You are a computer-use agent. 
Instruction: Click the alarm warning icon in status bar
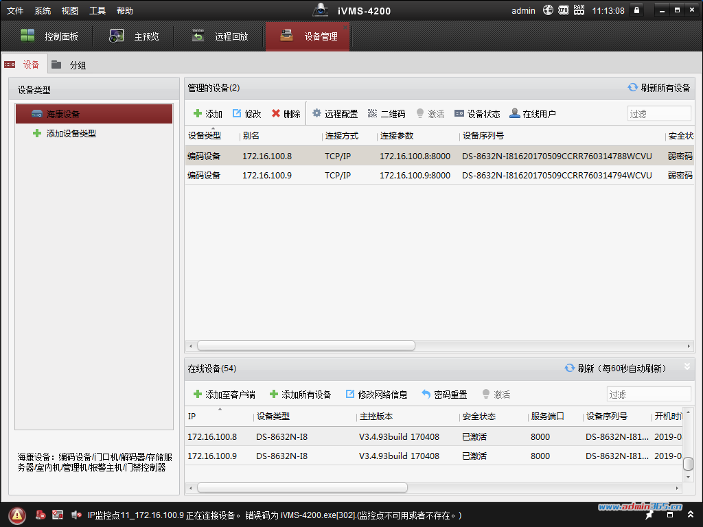(x=16, y=515)
